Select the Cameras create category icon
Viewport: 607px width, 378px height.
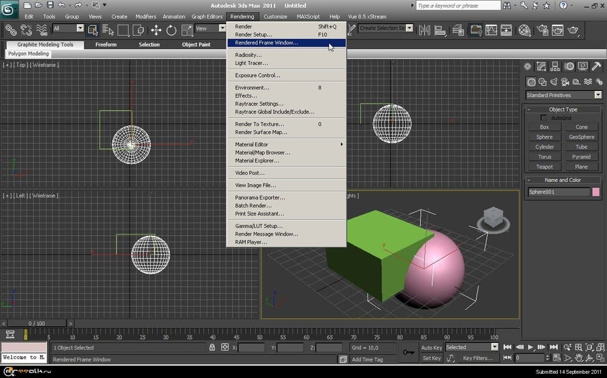[x=565, y=82]
